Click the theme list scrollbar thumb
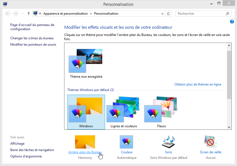This screenshot has height=166, width=237. (229, 75)
